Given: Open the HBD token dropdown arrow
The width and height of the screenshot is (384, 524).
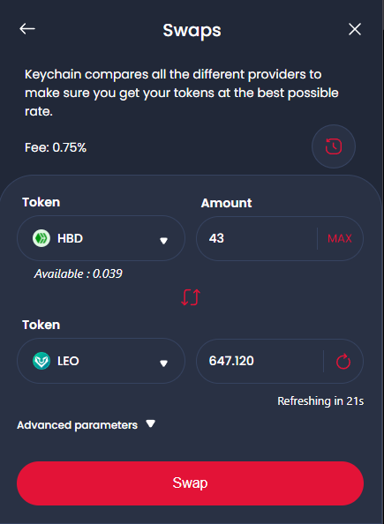Looking at the screenshot, I should pyautogui.click(x=163, y=241).
